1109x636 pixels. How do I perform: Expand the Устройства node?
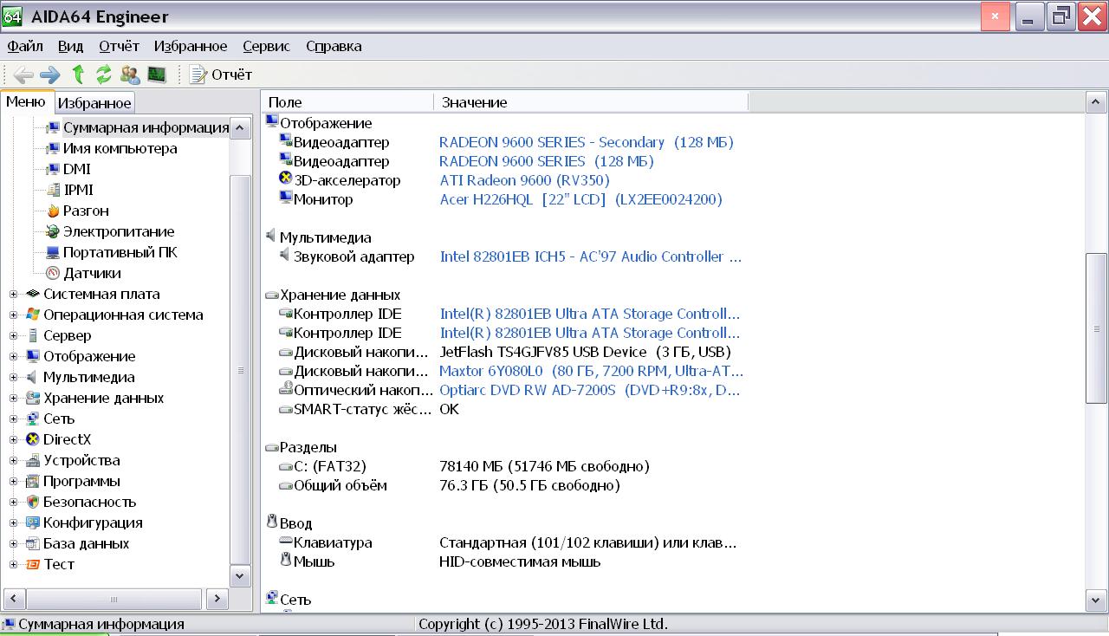pos(13,460)
